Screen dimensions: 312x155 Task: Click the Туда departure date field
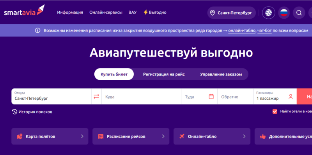(199, 96)
